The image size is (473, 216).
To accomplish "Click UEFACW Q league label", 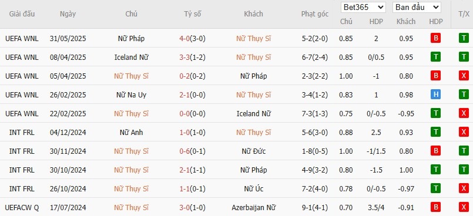I will 22,208.
